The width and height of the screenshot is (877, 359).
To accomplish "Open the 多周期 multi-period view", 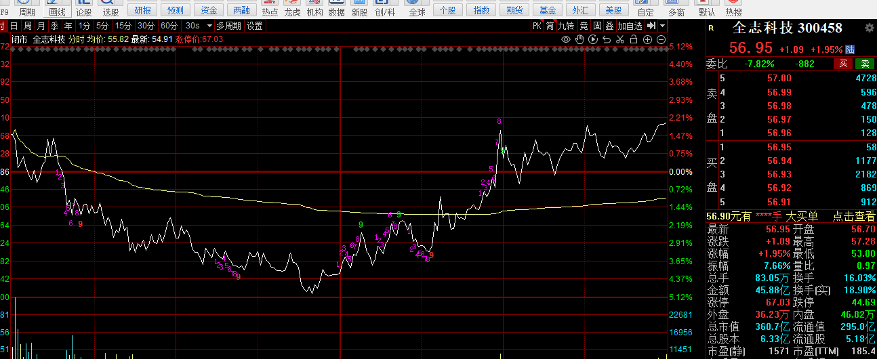I will click(x=229, y=26).
